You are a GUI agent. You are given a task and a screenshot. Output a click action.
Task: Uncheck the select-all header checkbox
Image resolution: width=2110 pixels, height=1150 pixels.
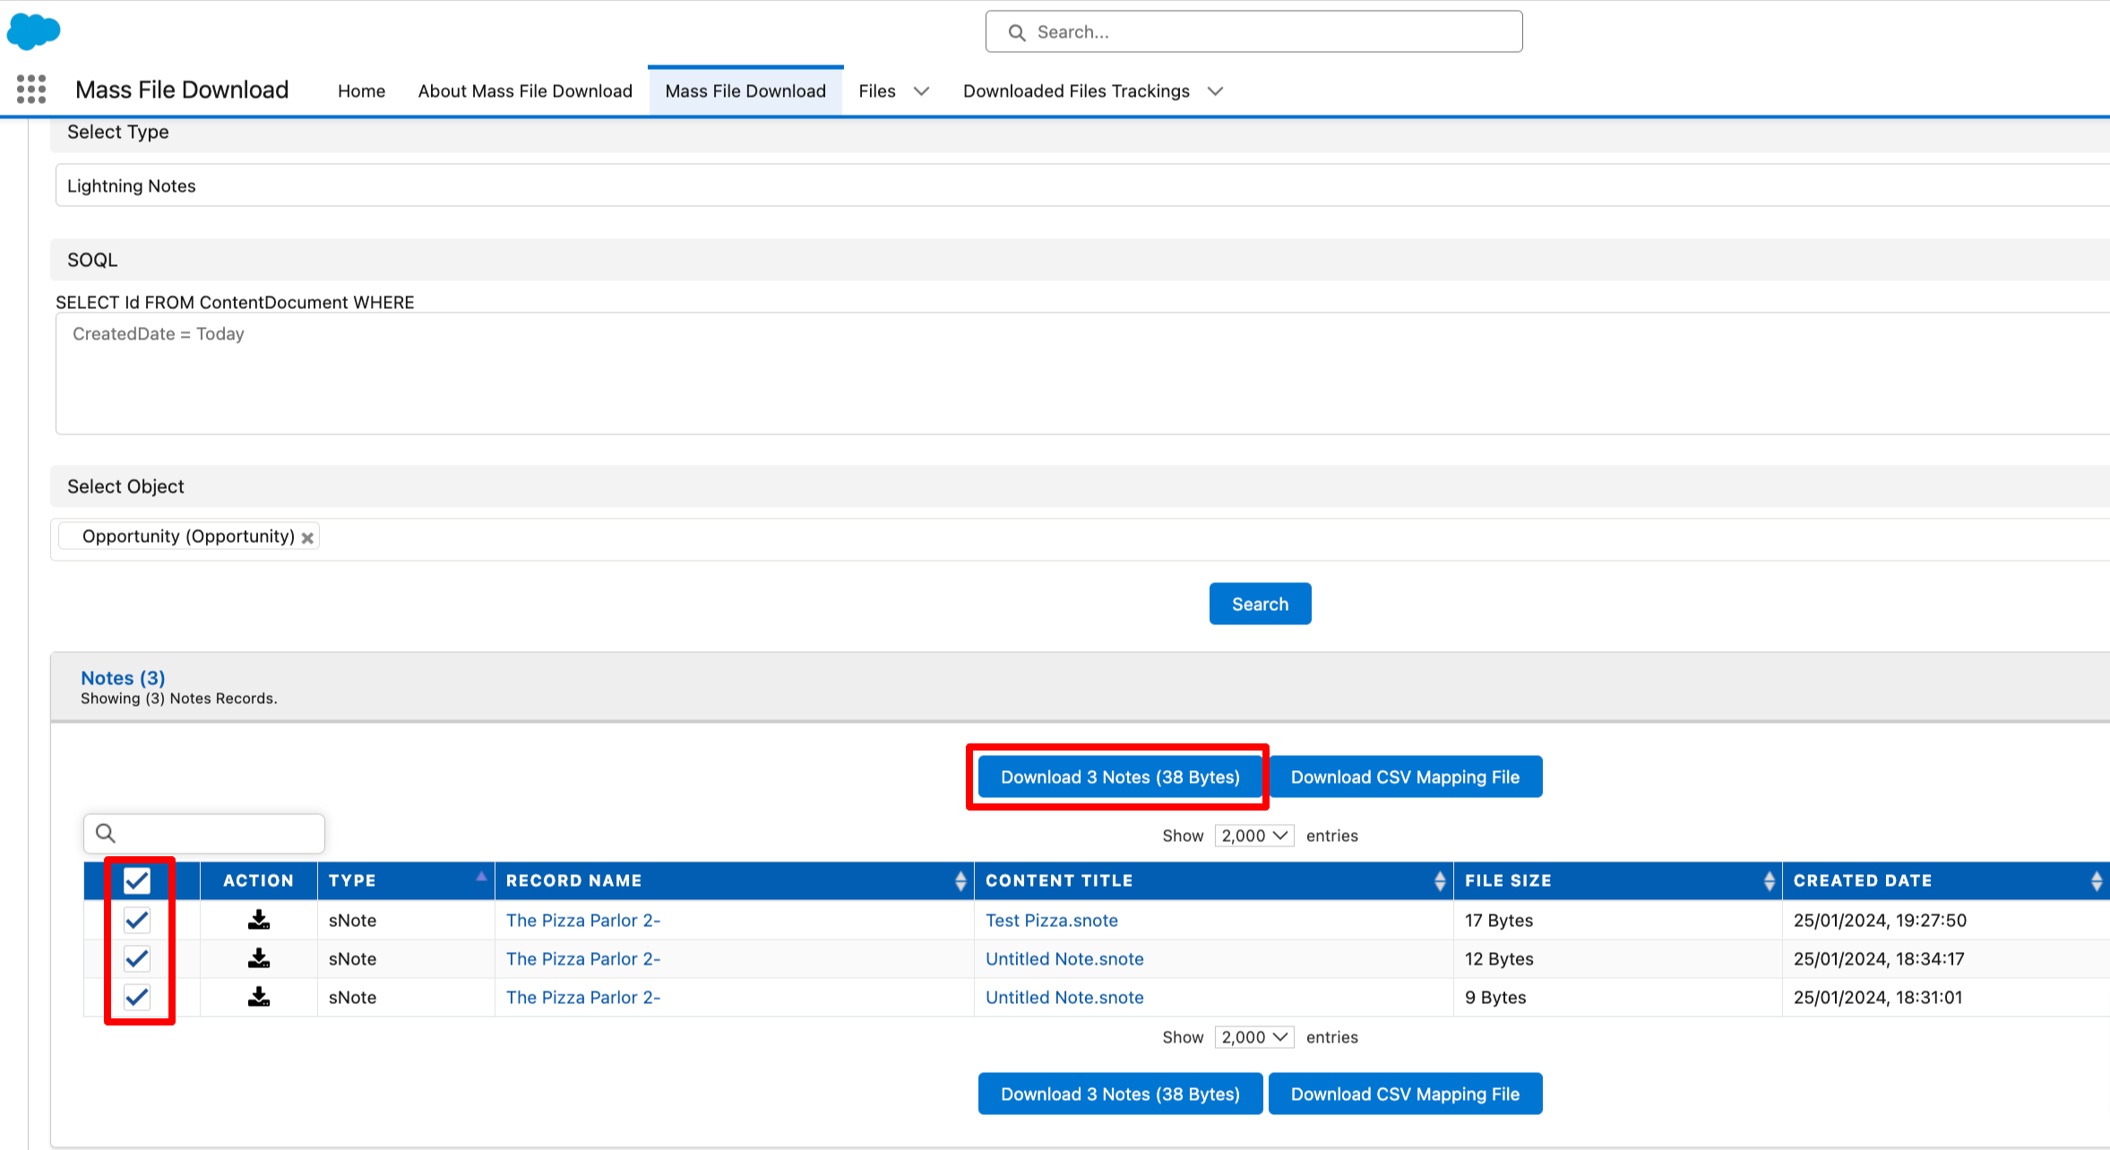pyautogui.click(x=137, y=880)
